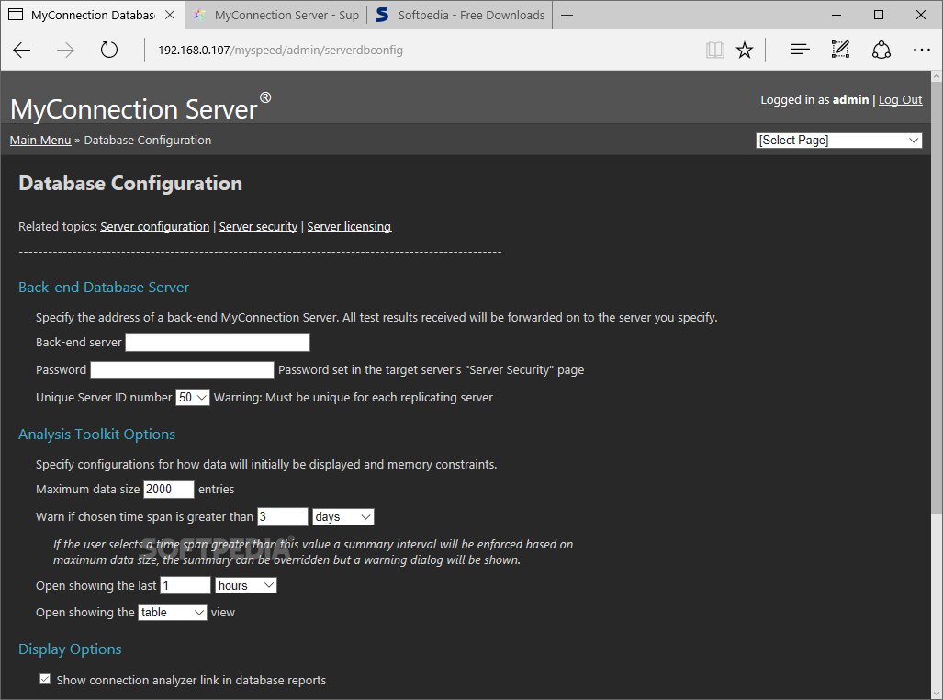Image resolution: width=943 pixels, height=700 pixels.
Task: Open Server configuration related topic
Action: pyautogui.click(x=154, y=226)
